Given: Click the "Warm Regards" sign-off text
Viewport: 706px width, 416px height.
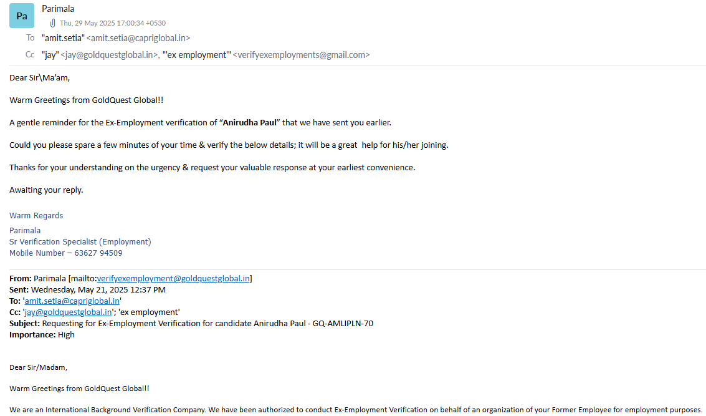Looking at the screenshot, I should point(36,216).
